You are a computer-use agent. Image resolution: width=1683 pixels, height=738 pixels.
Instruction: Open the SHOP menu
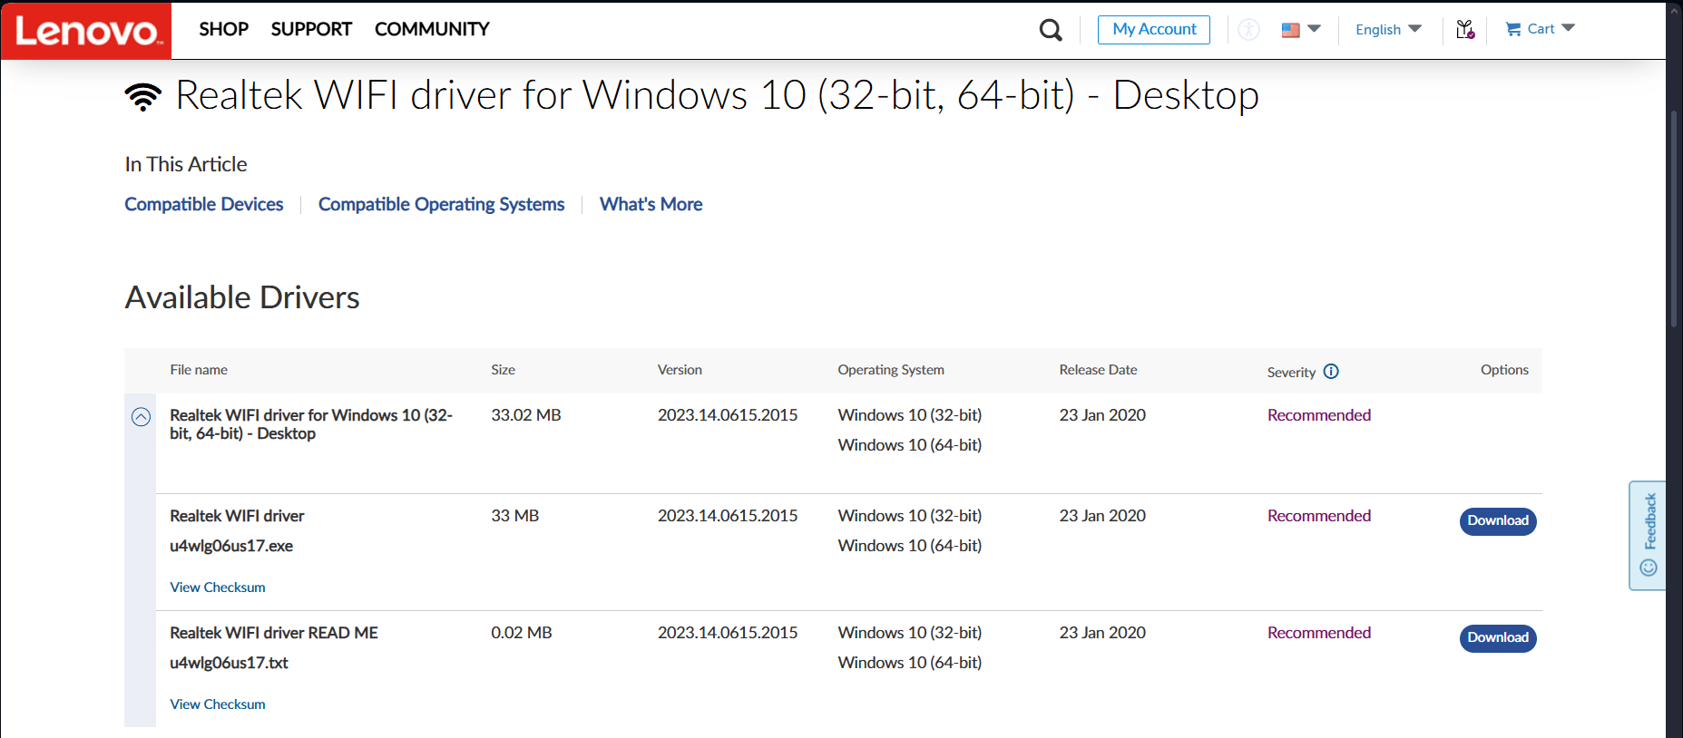tap(223, 29)
